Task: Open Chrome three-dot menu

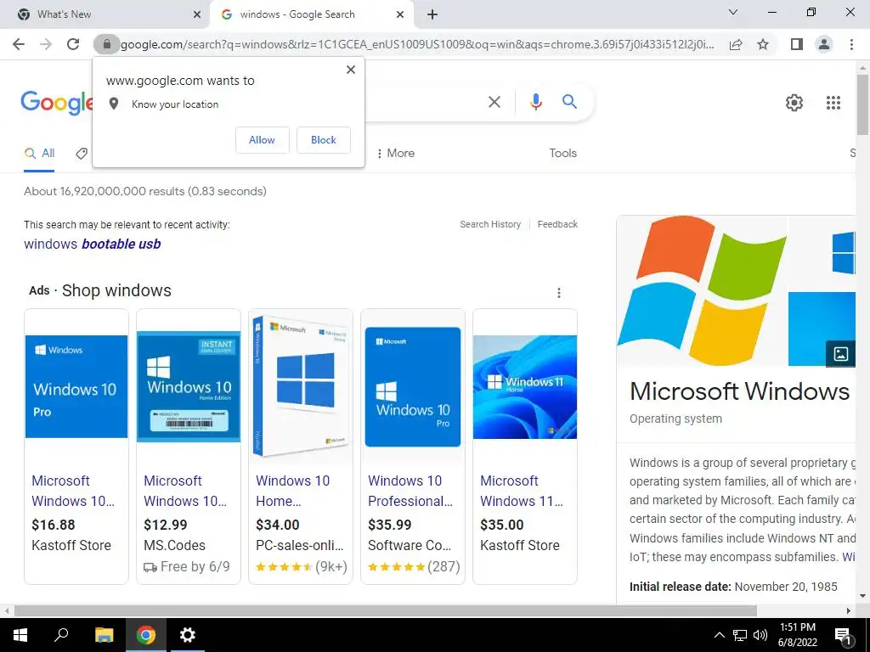Action: tap(851, 44)
